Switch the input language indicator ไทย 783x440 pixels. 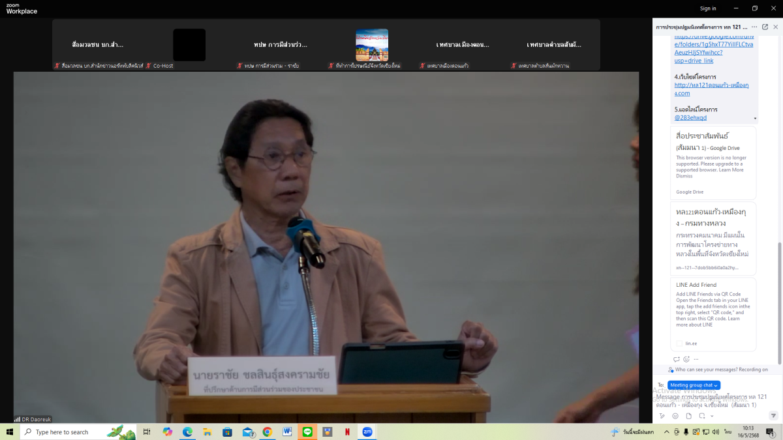tap(728, 432)
